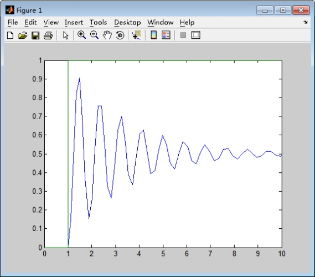Insert a colorbar using the toolbar icon

coord(154,35)
